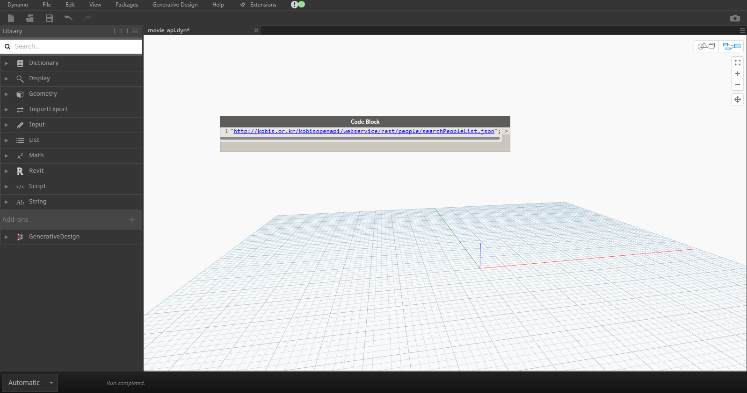Viewport: 747px width, 393px height.
Task: Open the library filter funnel icon
Action: coord(121,31)
